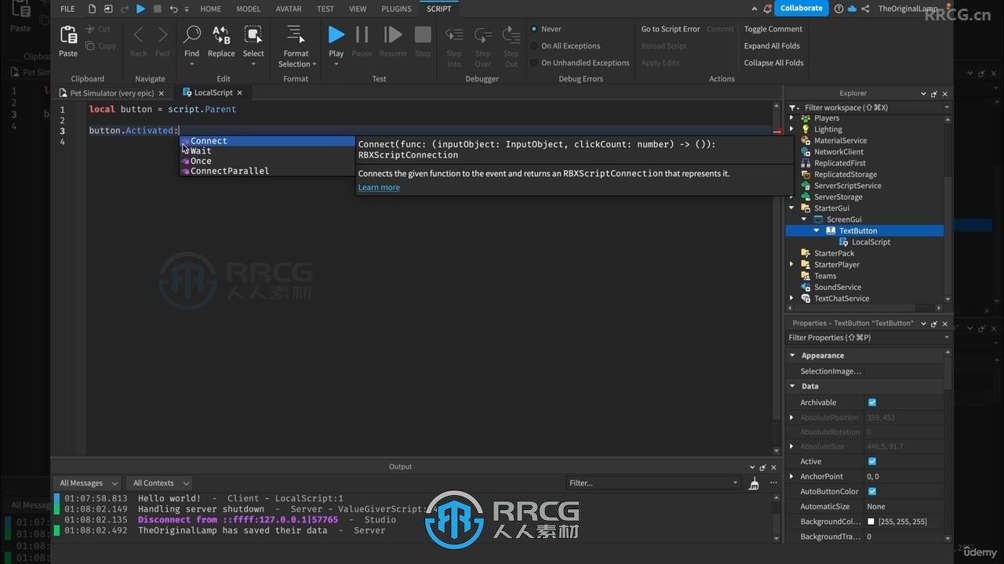
Task: Expand the AnchorPoint property
Action: coord(791,476)
